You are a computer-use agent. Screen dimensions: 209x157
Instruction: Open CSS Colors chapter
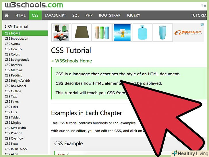click(x=12, y=54)
